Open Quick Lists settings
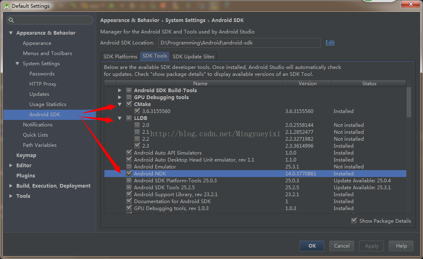The image size is (423, 259). coord(35,135)
